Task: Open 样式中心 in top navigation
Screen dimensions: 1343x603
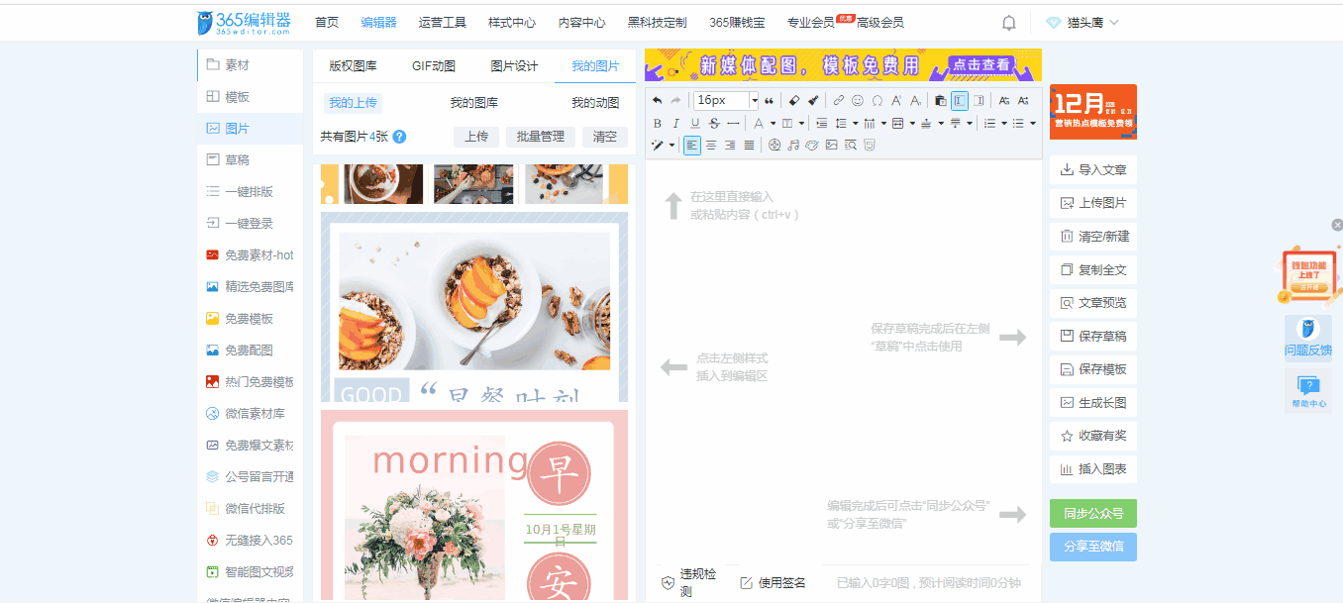Action: click(512, 22)
